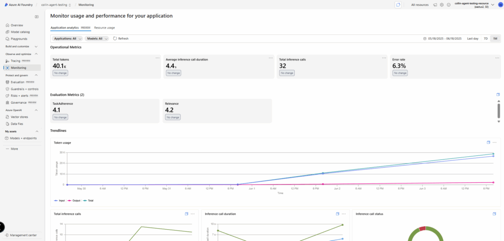Toggle the Input series in legend

[x=60, y=200]
